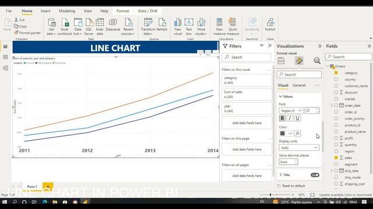This screenshot has width=373, height=209.
Task: Switch to the General format tab
Action: 299,85
